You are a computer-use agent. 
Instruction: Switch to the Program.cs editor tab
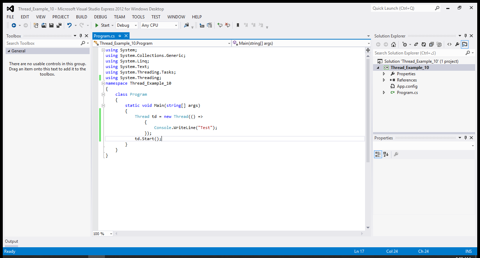click(104, 36)
